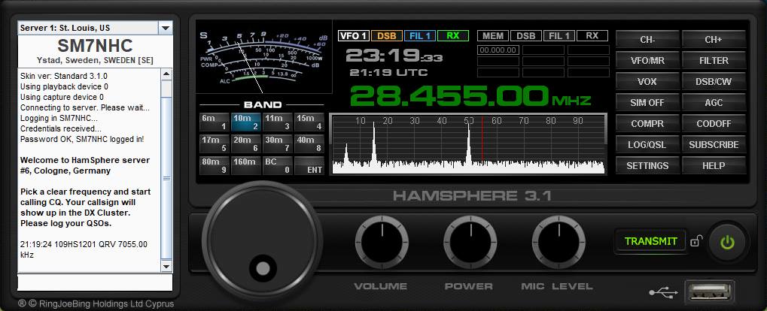Click the MEM indicator label
767x311 pixels.
(492, 35)
